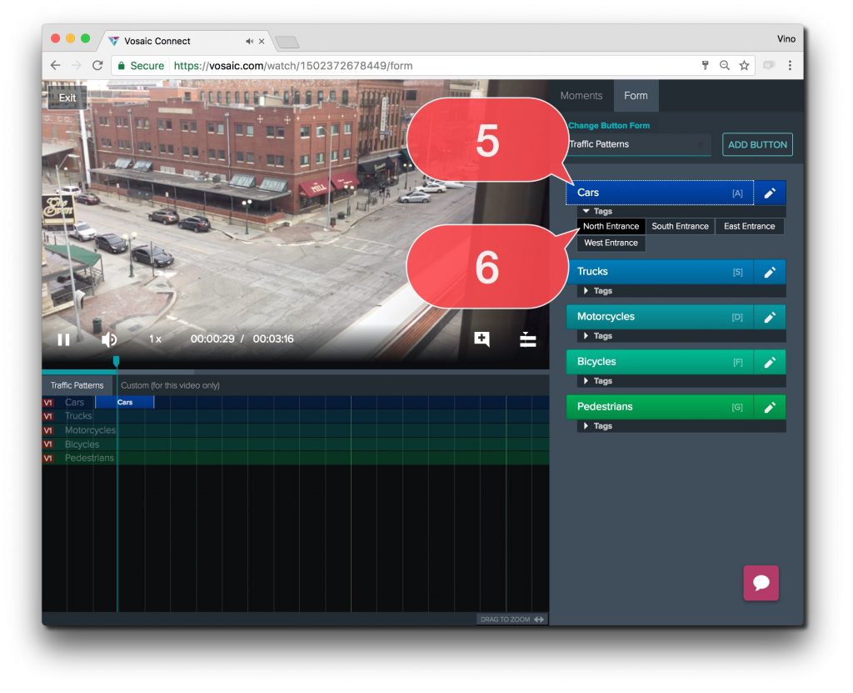Click the Vino profile name
Screen dimensions: 853x693
pos(786,39)
